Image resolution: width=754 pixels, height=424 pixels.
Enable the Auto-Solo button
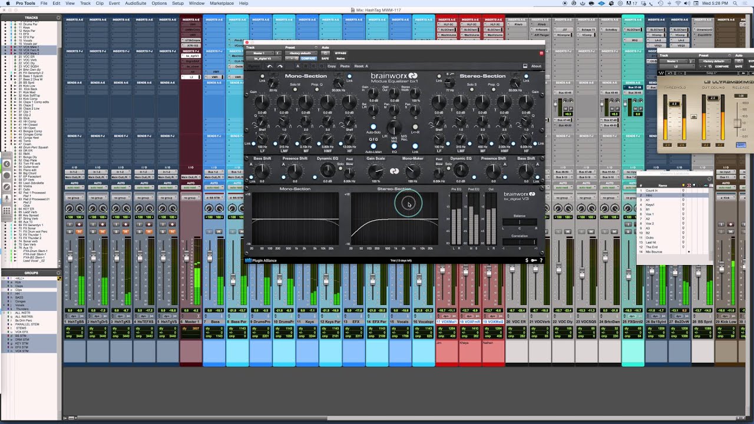373,127
